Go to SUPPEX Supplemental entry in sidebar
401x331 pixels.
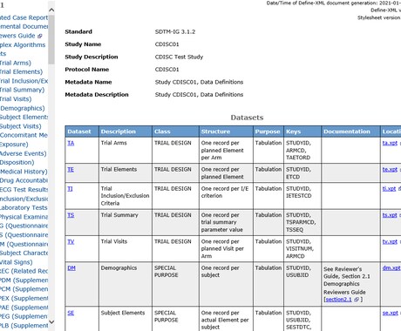(x=24, y=298)
